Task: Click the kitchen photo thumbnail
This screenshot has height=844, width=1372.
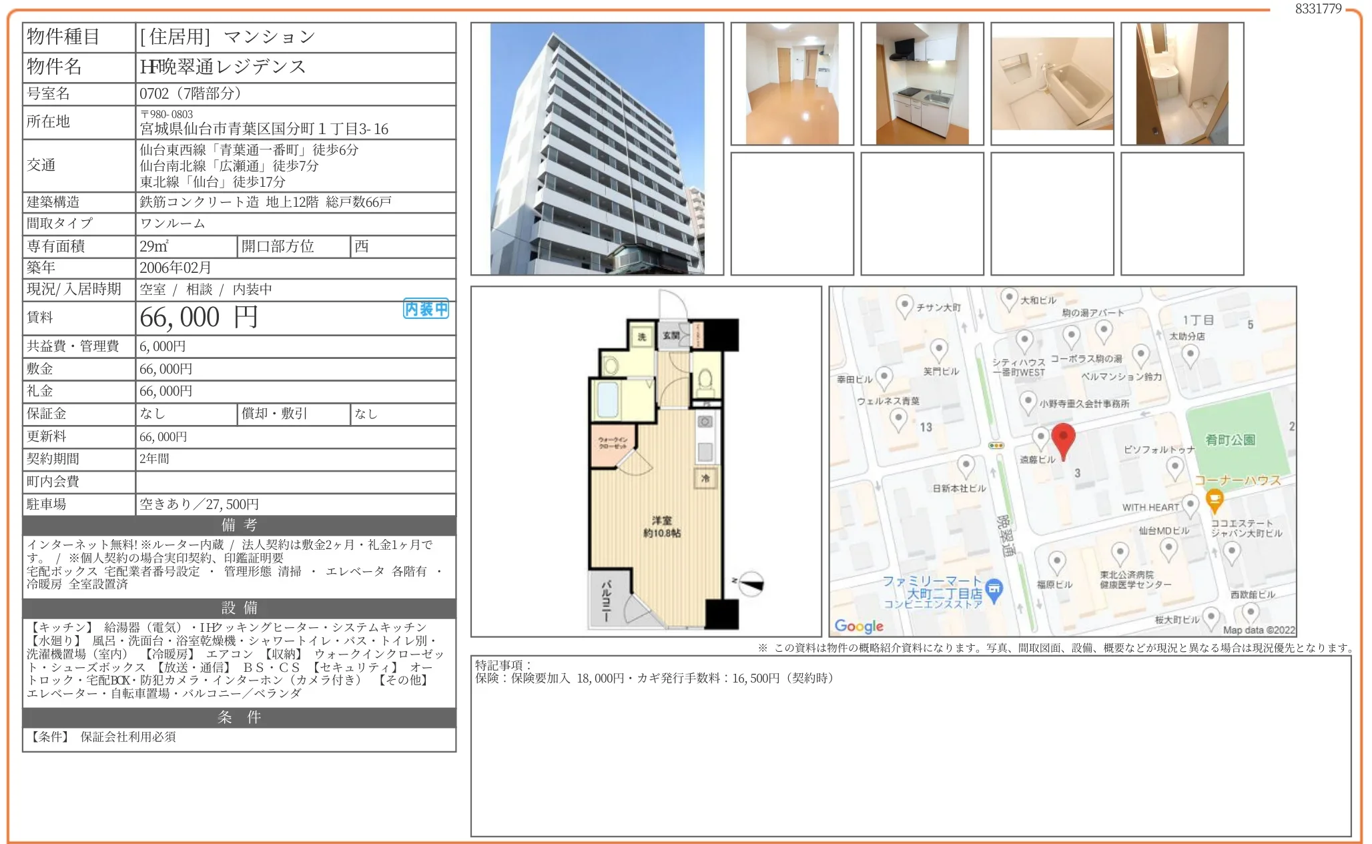Action: point(921,83)
